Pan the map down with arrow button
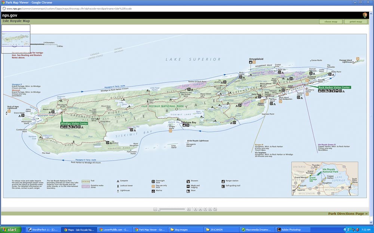374x233 pixels. click(x=205, y=209)
